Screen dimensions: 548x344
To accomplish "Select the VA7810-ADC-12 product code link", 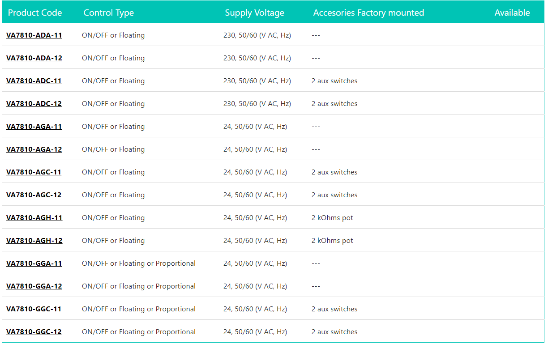I will click(x=34, y=104).
